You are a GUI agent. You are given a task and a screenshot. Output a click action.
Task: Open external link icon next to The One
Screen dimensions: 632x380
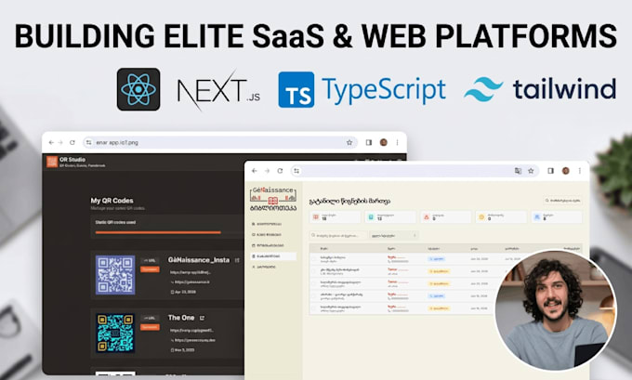pyautogui.click(x=202, y=318)
